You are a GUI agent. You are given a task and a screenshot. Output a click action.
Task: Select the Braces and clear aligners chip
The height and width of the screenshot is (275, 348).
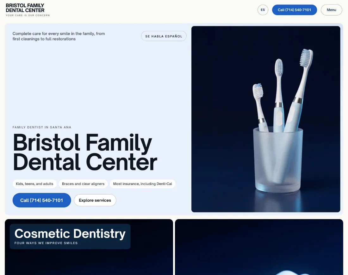point(83,184)
